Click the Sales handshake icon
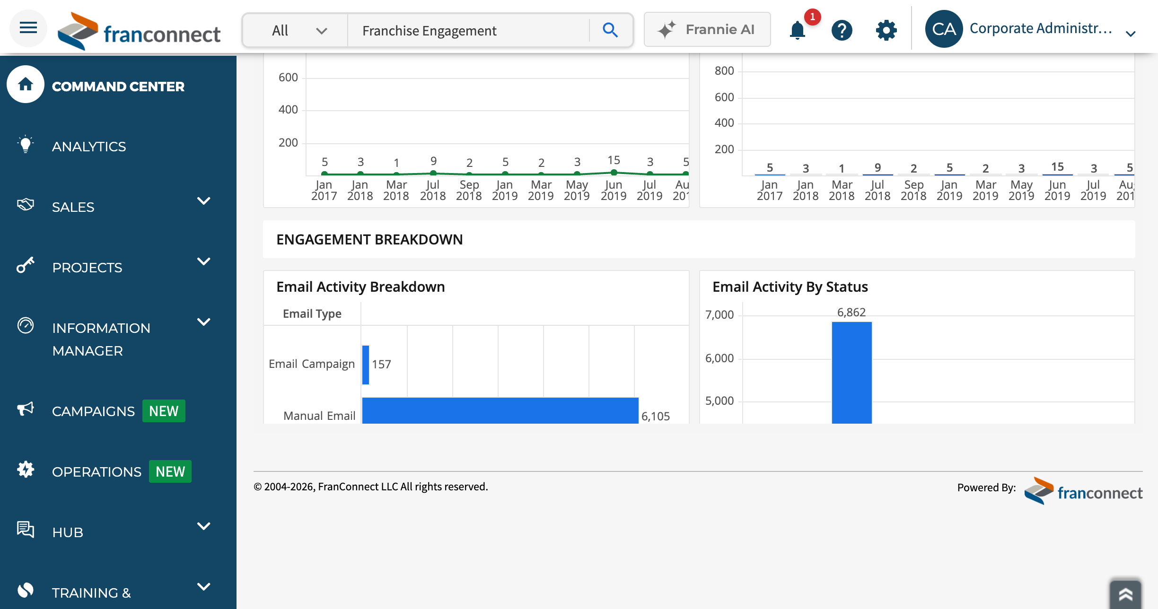 click(26, 204)
